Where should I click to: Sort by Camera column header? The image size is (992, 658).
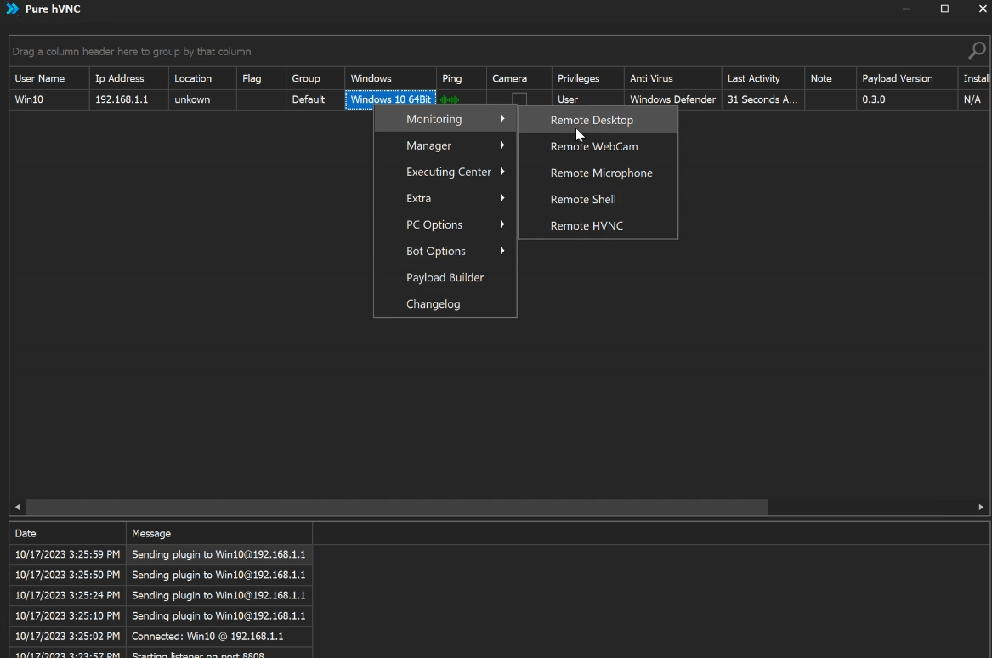click(x=519, y=78)
